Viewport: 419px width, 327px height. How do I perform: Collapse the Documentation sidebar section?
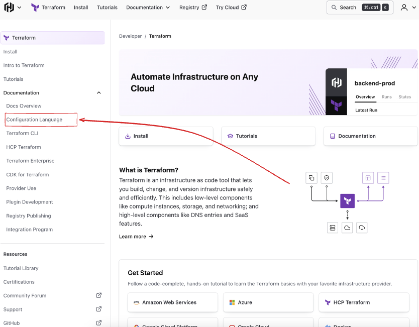99,93
